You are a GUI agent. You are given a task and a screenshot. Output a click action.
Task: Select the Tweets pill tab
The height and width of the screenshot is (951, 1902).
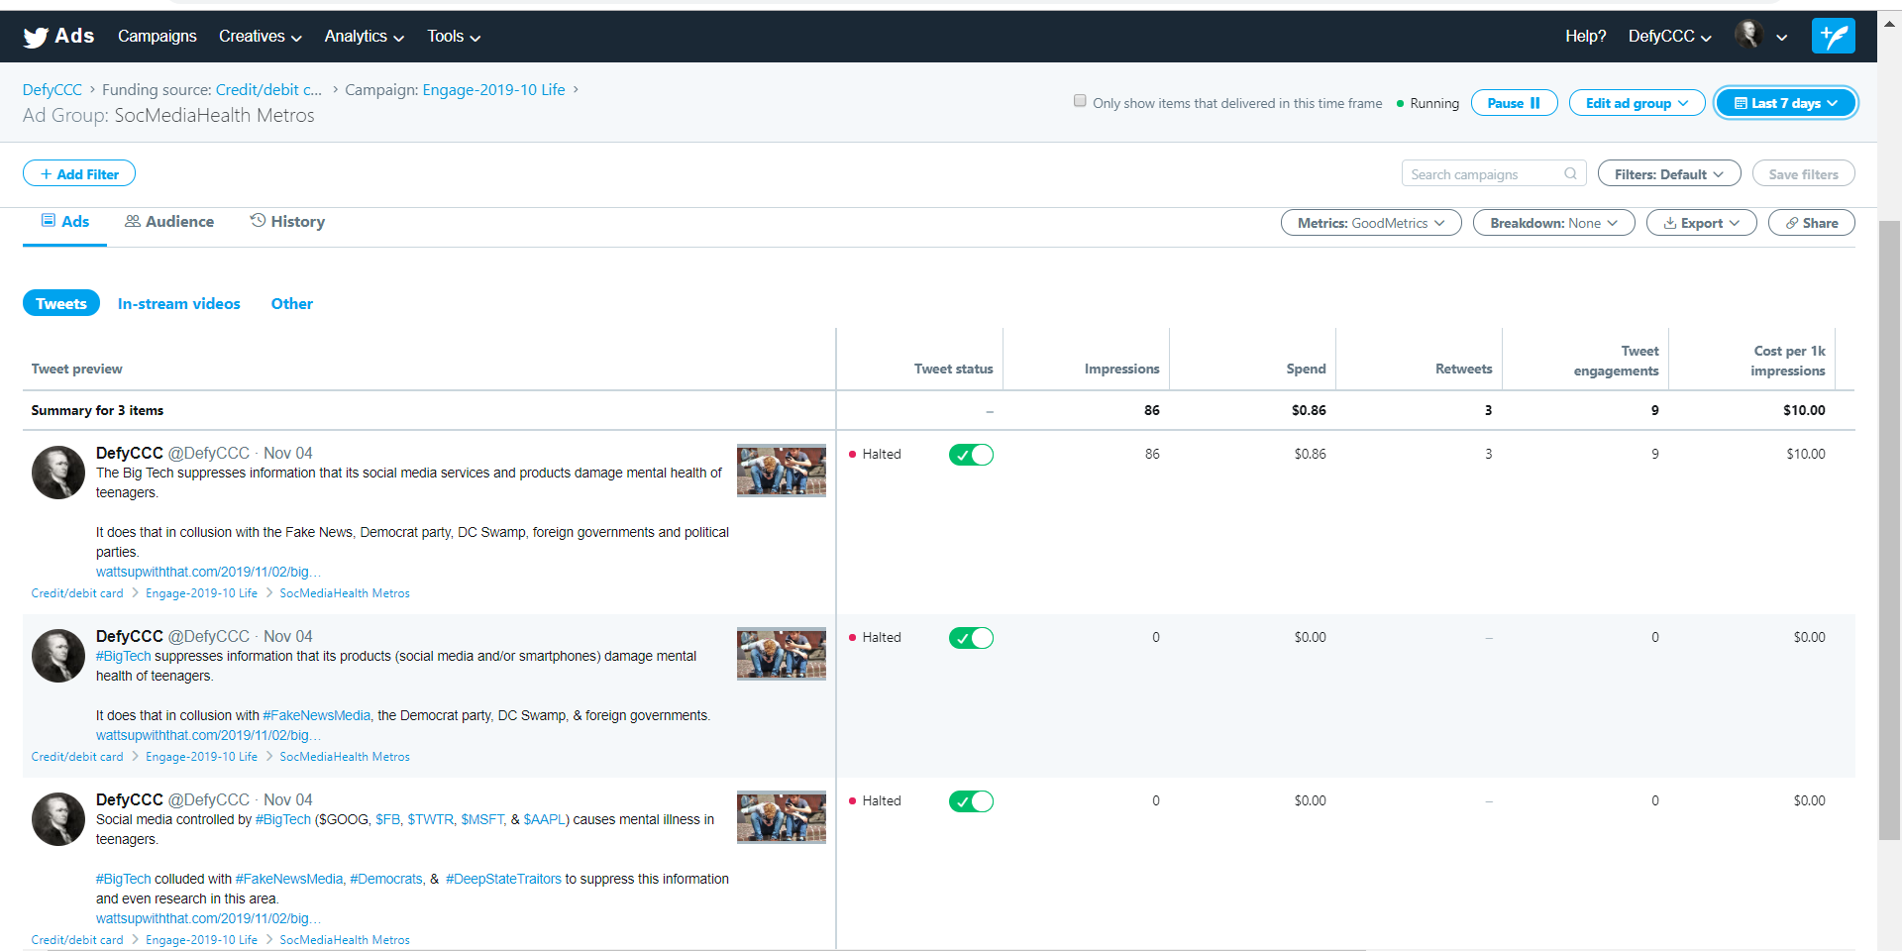[x=61, y=303]
